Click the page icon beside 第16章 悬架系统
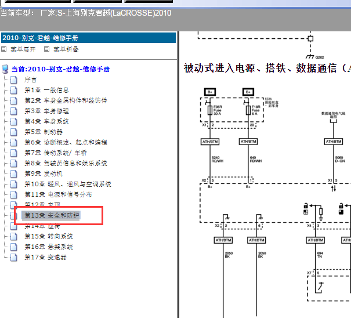 click(14, 247)
